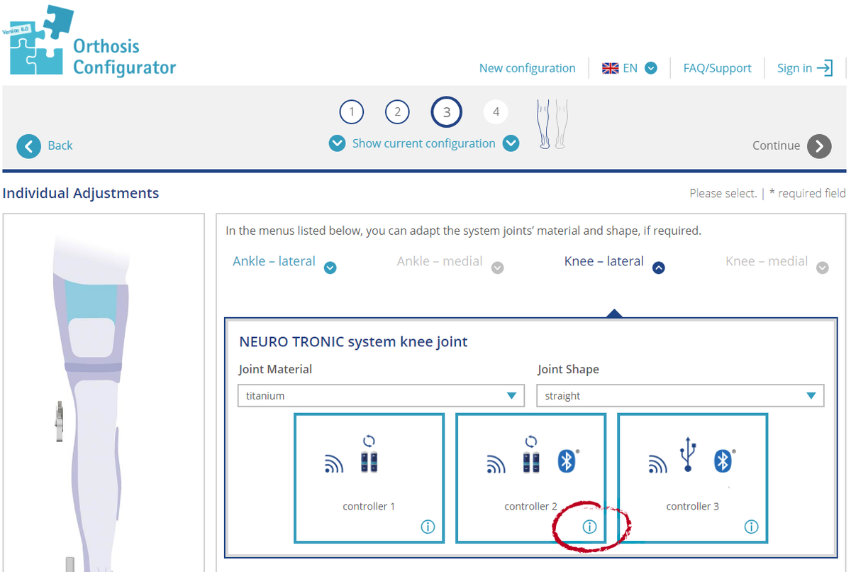Viewport: 851px width, 572px height.
Task: Click the Individual Adjustments heading
Action: (x=81, y=193)
